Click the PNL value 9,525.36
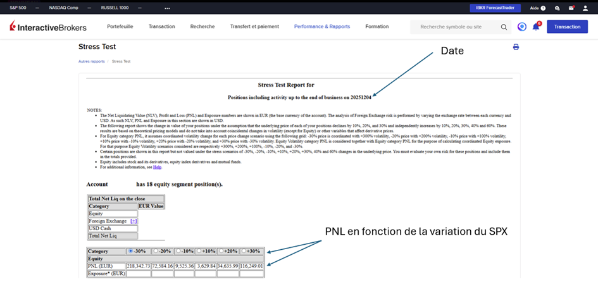598x308 pixels. pos(184,266)
